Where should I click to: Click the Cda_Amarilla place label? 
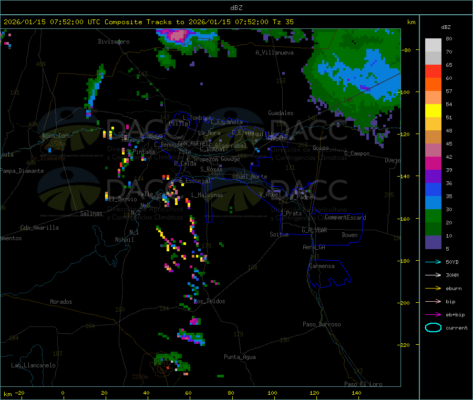[39, 228]
